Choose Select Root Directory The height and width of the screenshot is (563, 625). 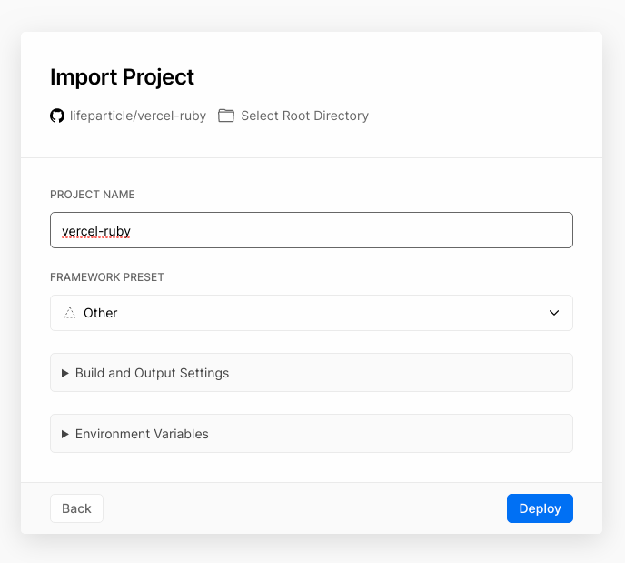(x=305, y=116)
